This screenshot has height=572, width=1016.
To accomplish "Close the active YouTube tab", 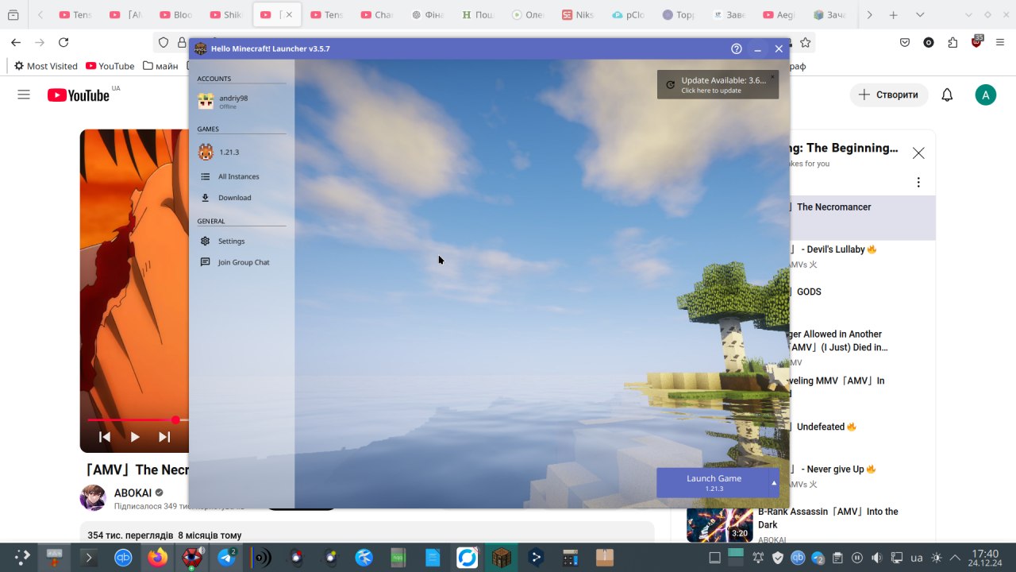I will tap(289, 15).
